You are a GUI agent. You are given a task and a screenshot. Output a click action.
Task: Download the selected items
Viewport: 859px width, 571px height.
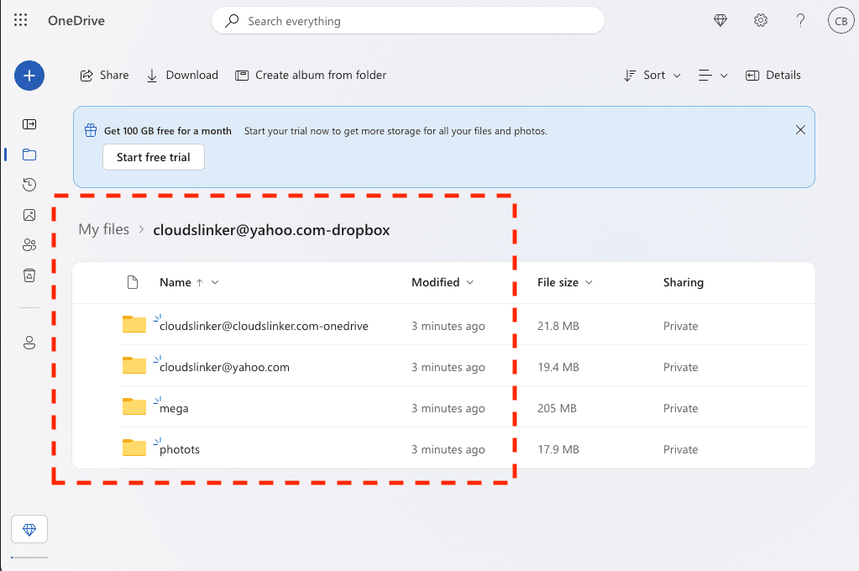pos(182,75)
